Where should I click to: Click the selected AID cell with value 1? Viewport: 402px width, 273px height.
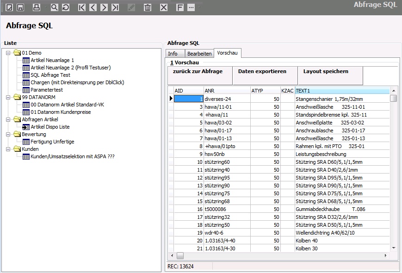(x=189, y=99)
